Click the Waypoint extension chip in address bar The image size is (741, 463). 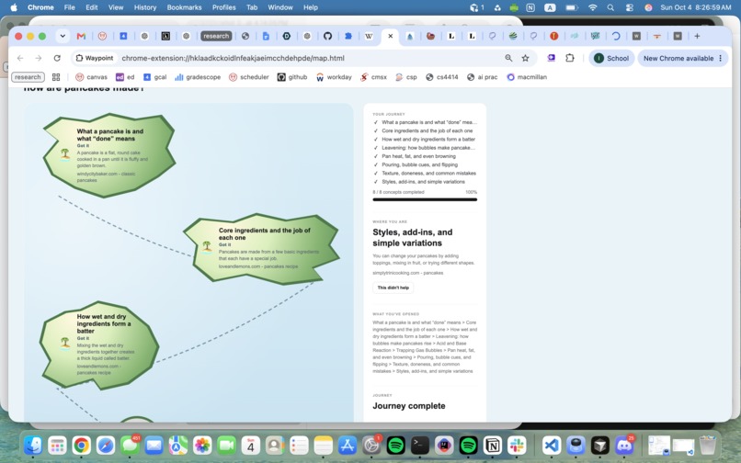coord(95,58)
